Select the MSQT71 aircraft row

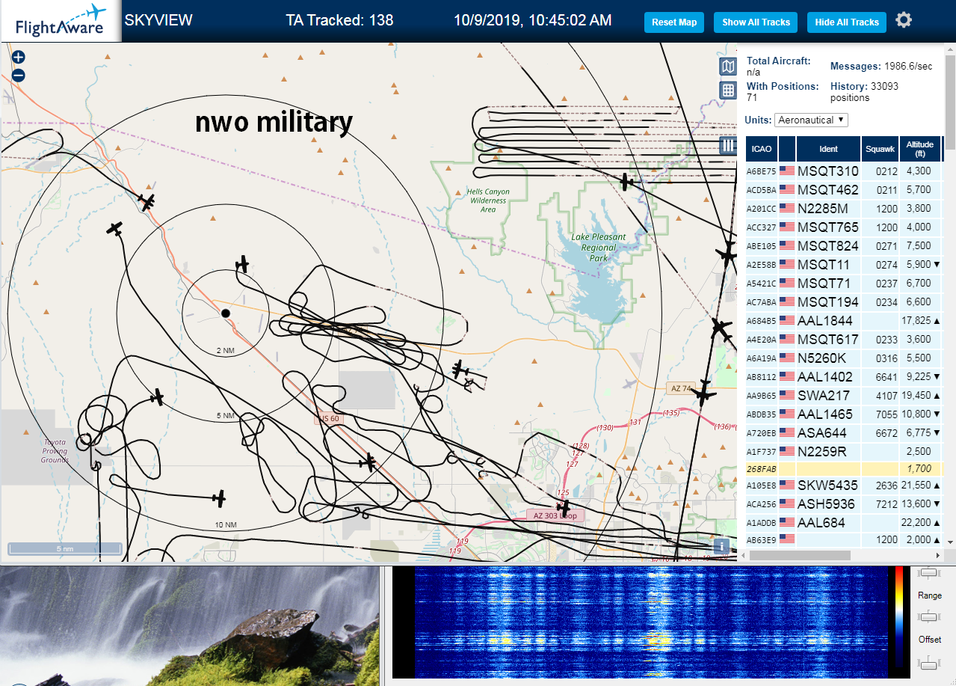tap(843, 283)
